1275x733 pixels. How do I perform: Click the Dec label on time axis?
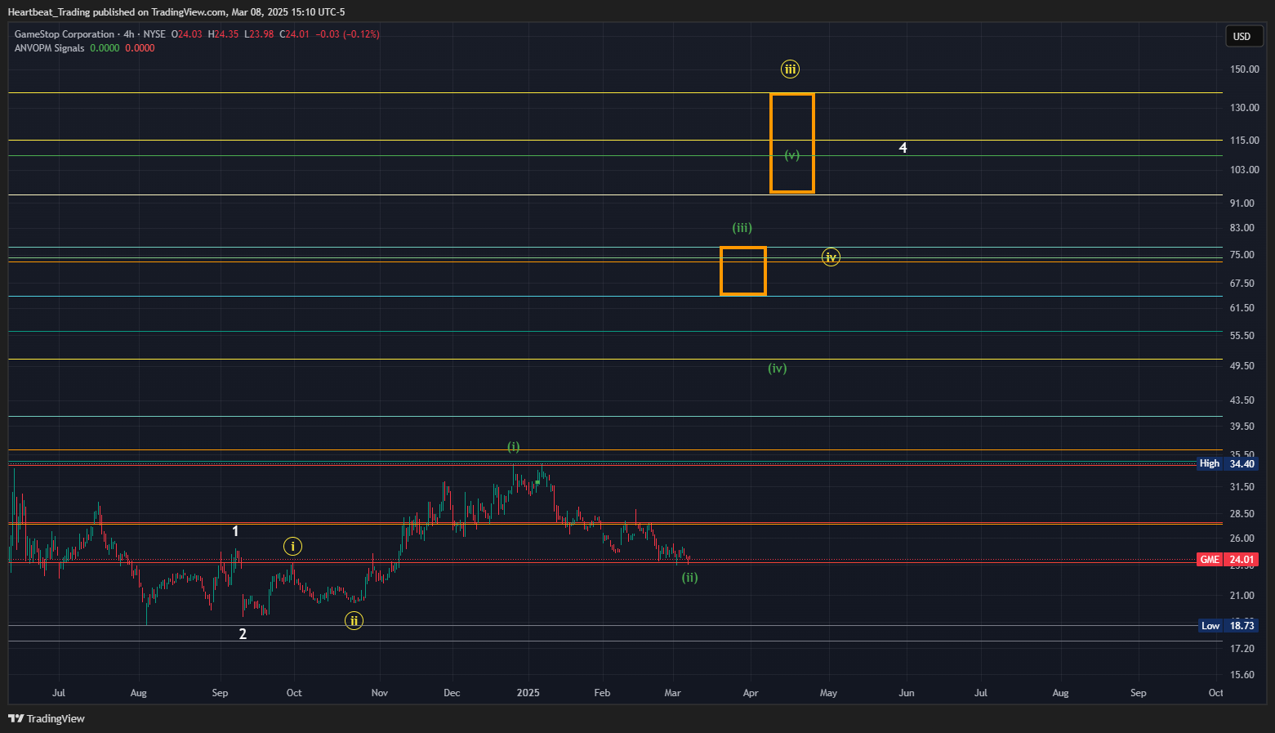tap(452, 693)
